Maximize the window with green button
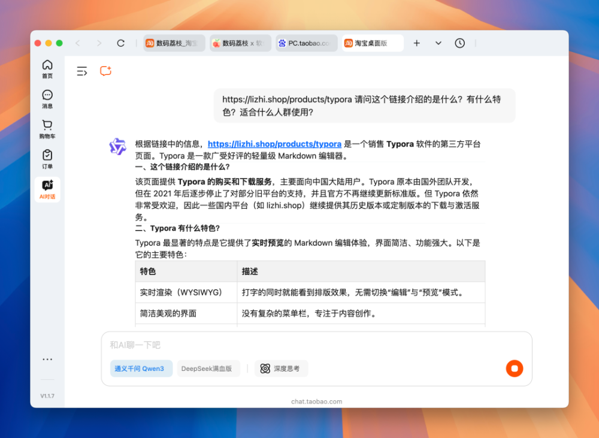 (59, 43)
